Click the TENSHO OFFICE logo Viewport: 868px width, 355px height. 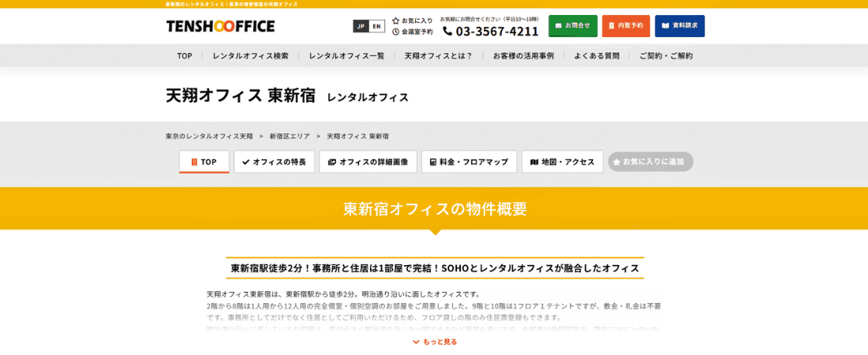pyautogui.click(x=220, y=26)
